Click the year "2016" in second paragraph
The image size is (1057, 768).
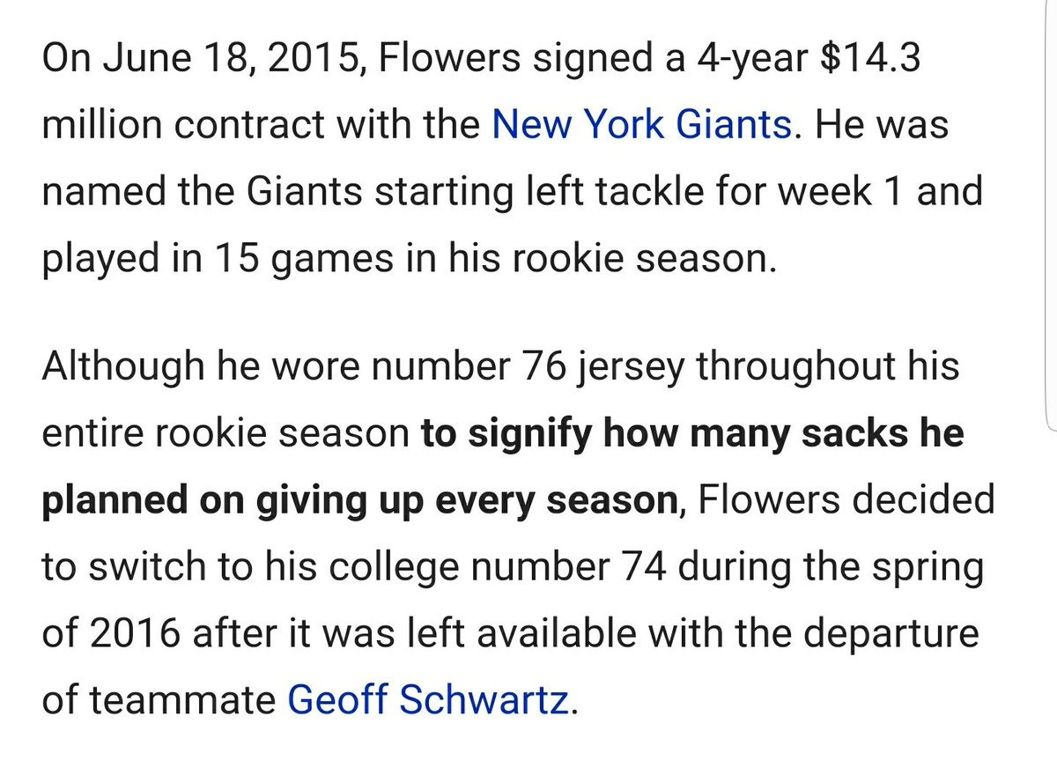134,633
